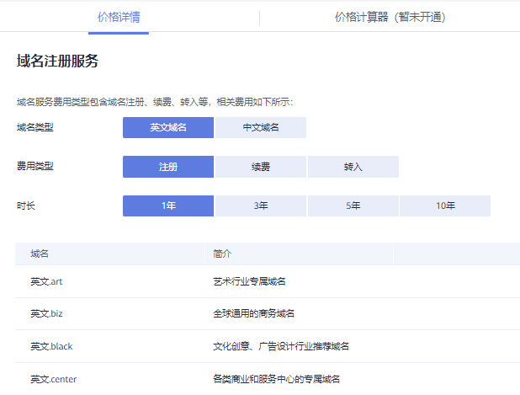The image size is (520, 395).
Task: Click the 艺术行业专属域名 description
Action: tap(249, 281)
